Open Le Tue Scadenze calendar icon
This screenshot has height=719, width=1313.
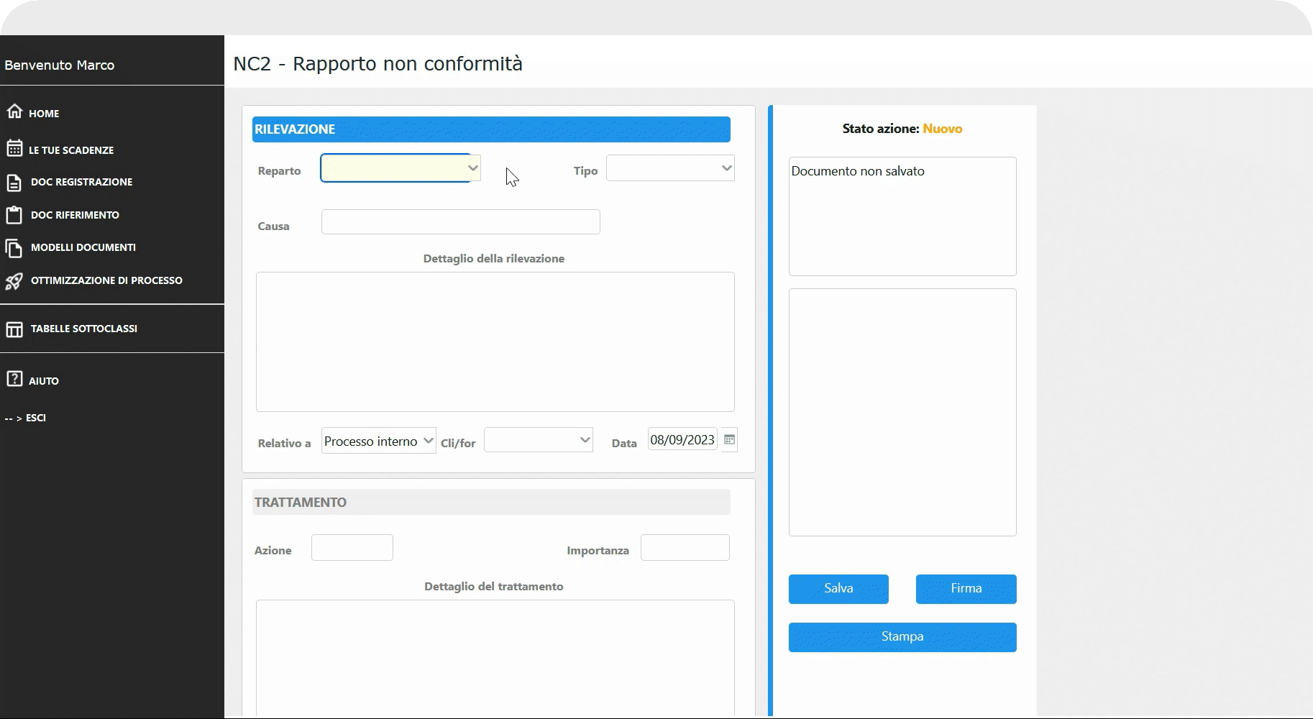pyautogui.click(x=14, y=148)
